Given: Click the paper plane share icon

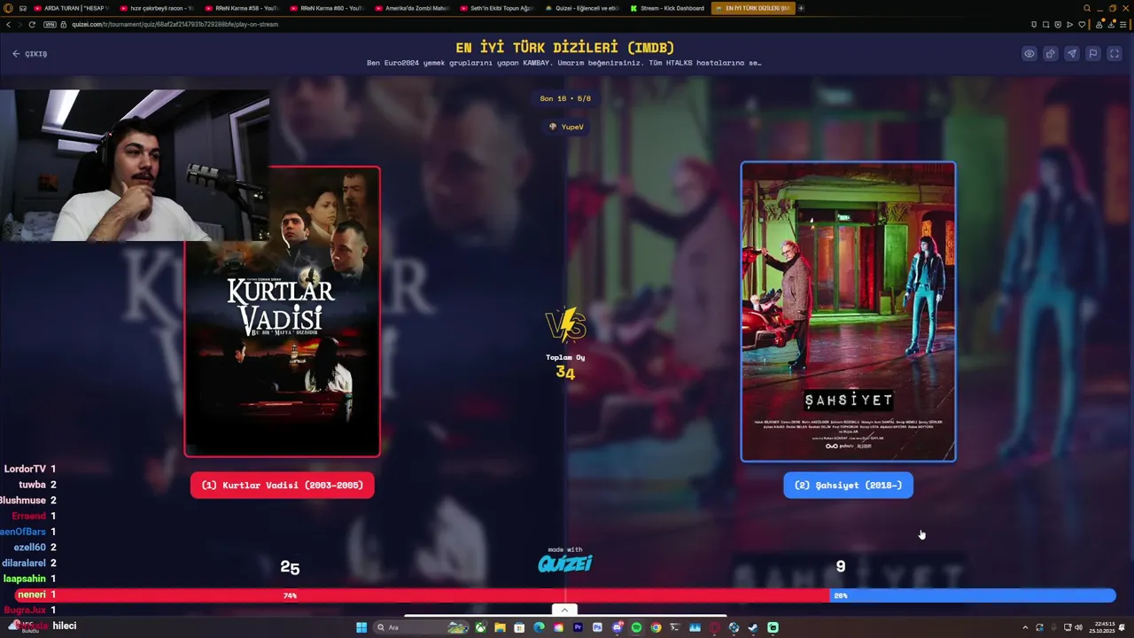Looking at the screenshot, I should [1071, 54].
